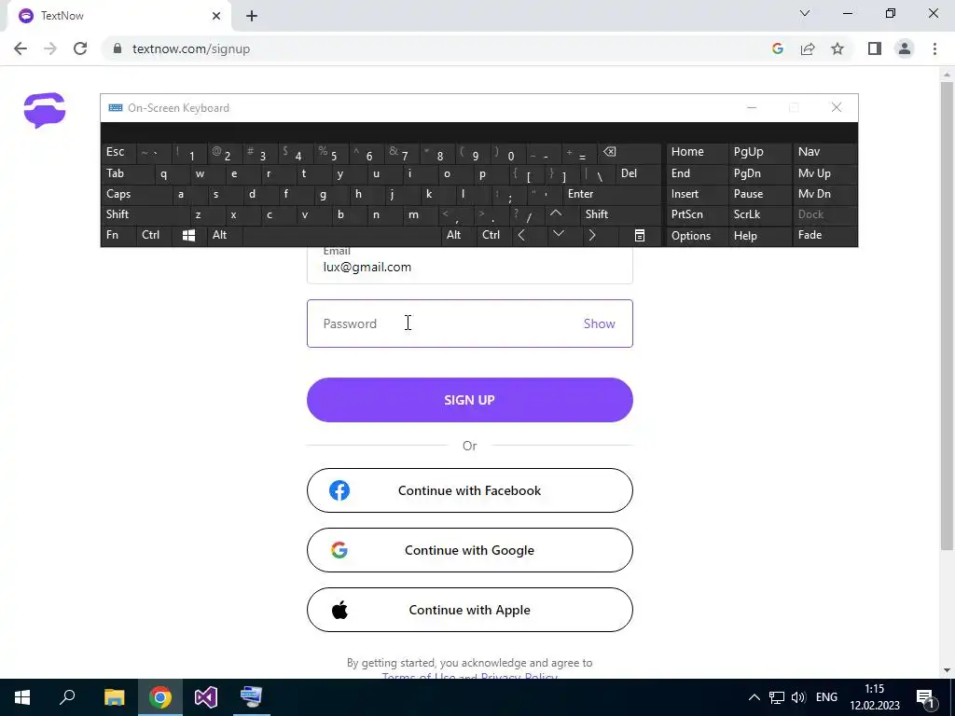Open Windows taskbar search
This screenshot has width=955, height=716.
[x=67, y=697]
